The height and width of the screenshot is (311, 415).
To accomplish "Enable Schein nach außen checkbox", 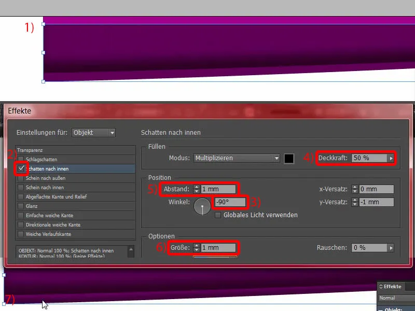I will pyautogui.click(x=21, y=178).
